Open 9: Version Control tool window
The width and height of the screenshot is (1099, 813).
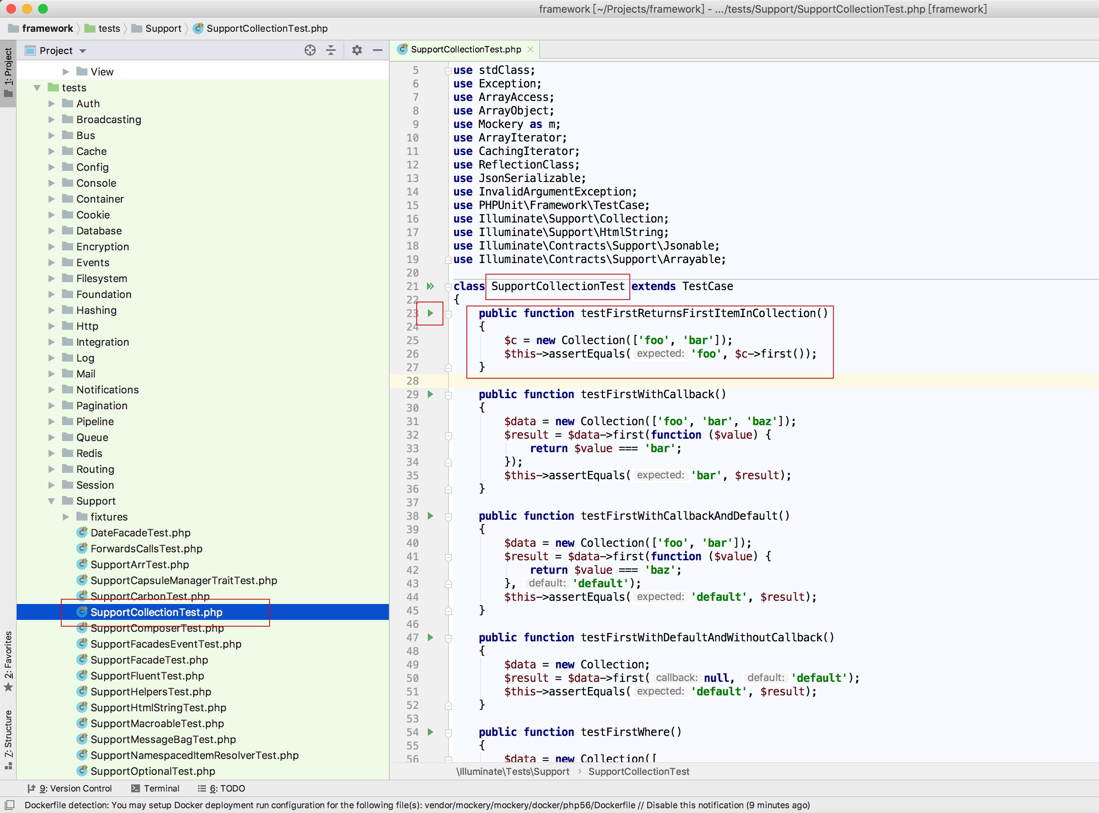point(70,788)
